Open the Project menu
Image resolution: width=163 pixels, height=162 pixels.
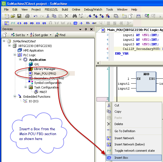click(36, 9)
